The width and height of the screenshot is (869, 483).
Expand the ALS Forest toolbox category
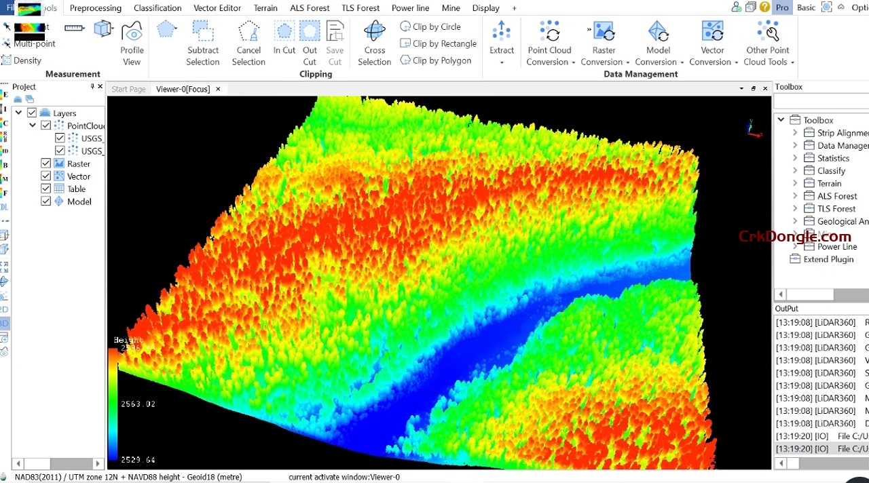click(795, 195)
